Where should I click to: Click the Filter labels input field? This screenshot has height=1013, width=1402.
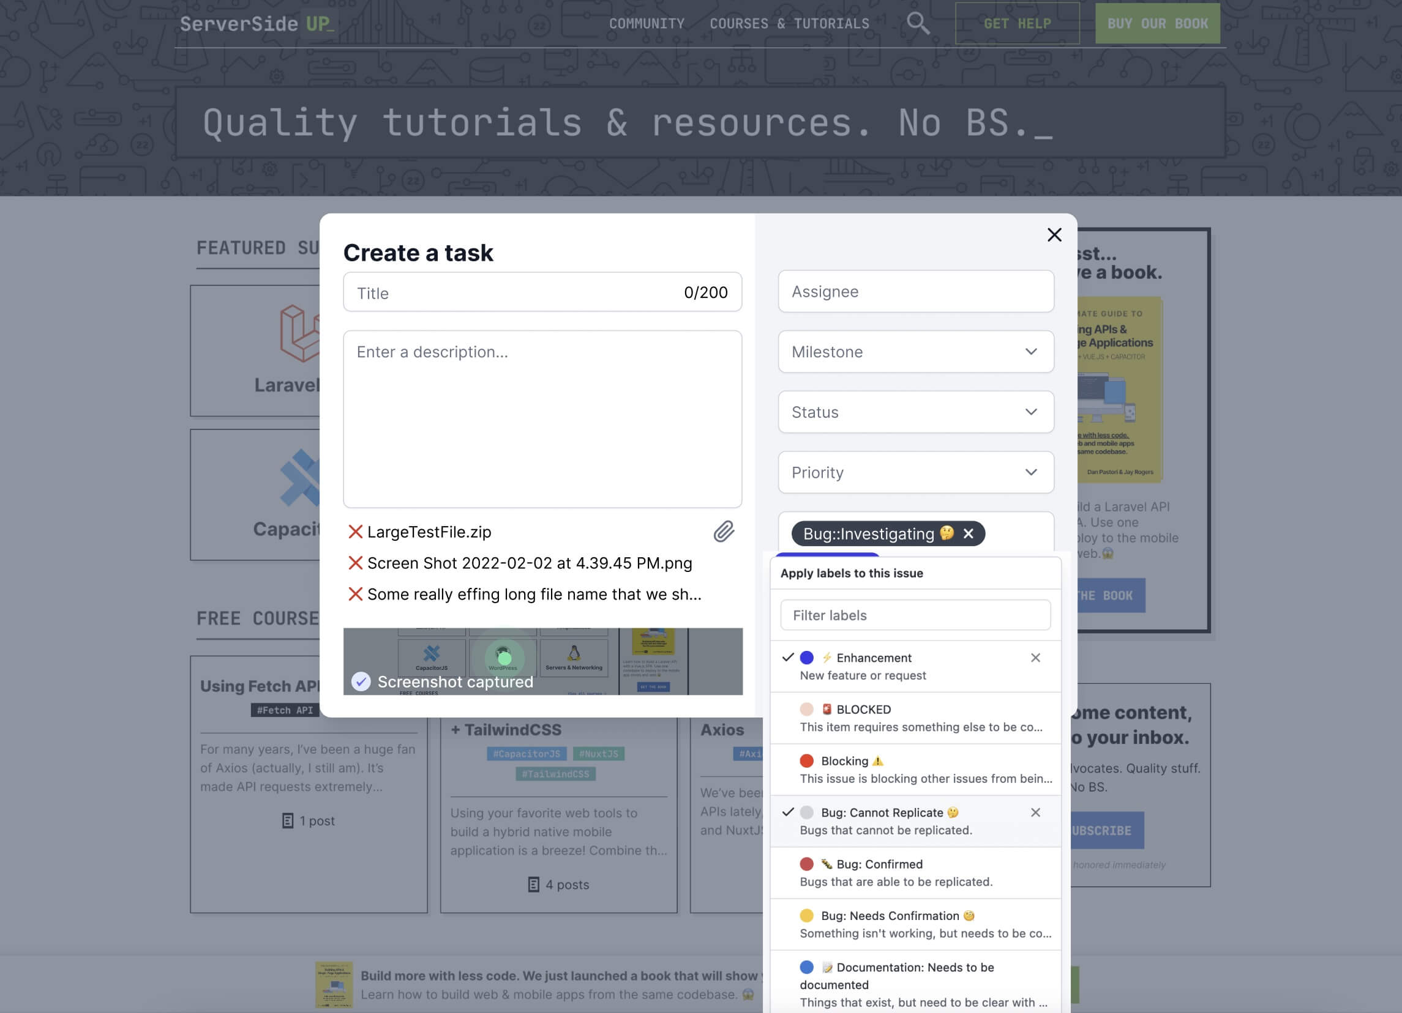(914, 615)
